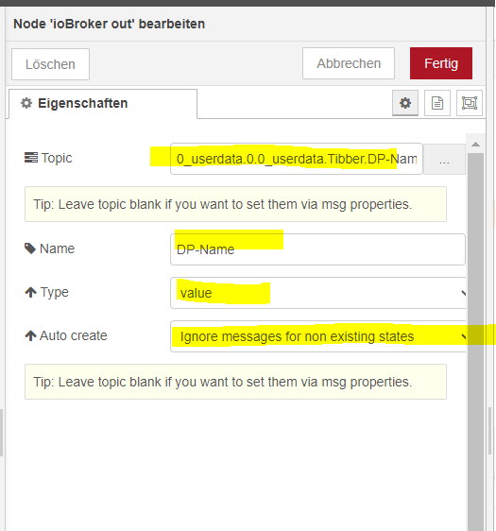Open the Auto create dropdown
The image size is (496, 531).
coord(318,336)
